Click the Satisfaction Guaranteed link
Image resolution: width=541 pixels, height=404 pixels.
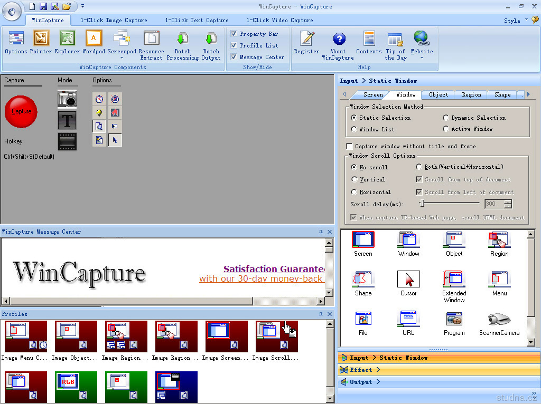(274, 269)
